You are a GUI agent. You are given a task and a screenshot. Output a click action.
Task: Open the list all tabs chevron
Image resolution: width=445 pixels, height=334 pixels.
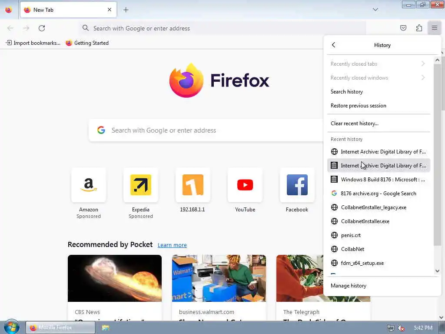[375, 10]
